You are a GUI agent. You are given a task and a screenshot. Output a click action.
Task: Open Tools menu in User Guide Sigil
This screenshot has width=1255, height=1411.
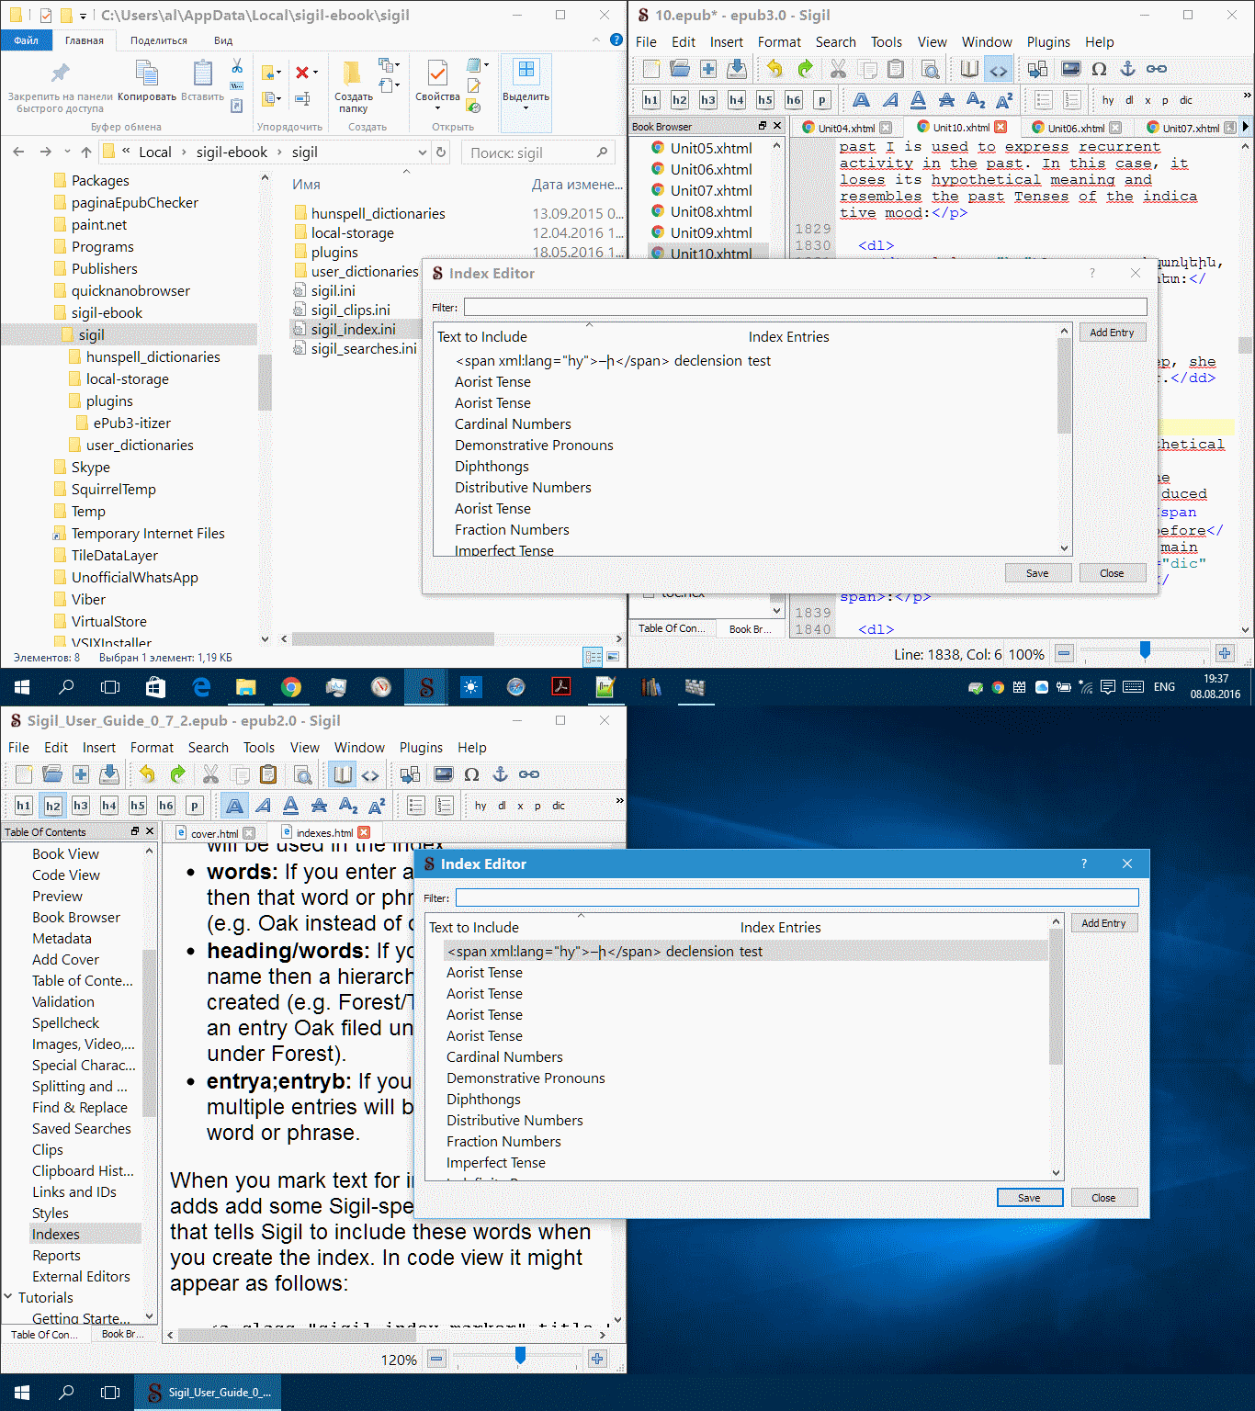[x=259, y=748]
